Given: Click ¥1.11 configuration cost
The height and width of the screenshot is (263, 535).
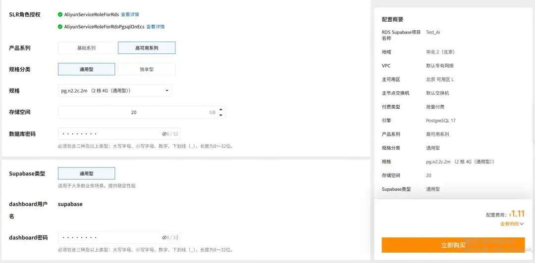Looking at the screenshot, I should [x=517, y=214].
